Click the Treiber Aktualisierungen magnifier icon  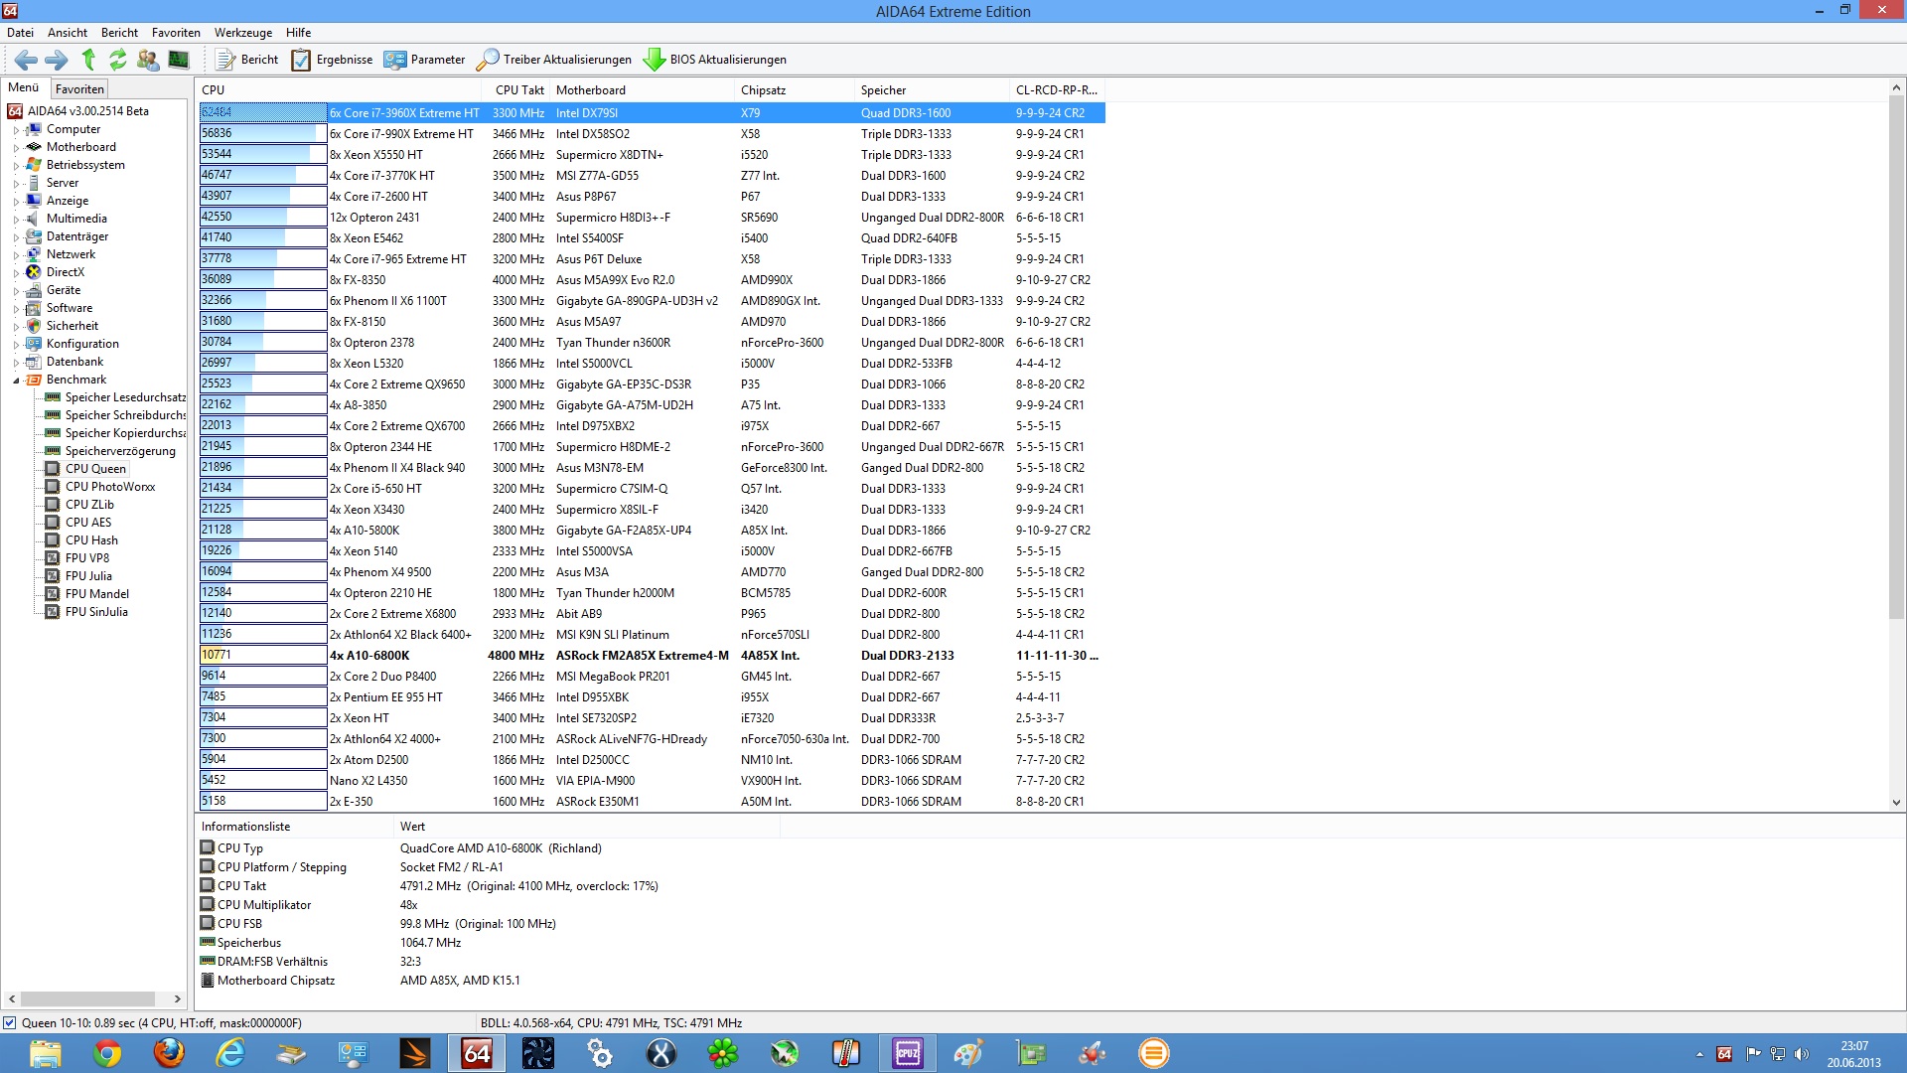point(488,60)
